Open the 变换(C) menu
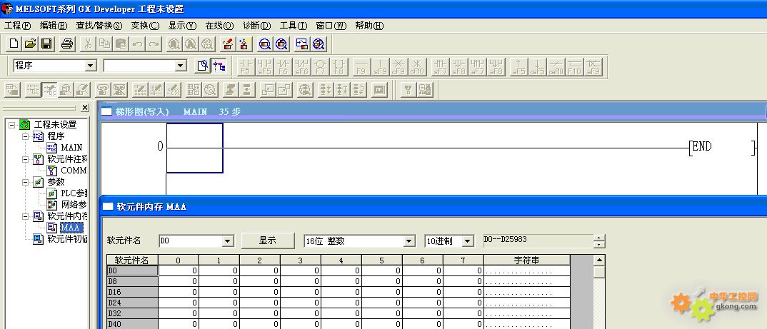Image resolution: width=767 pixels, height=329 pixels. click(145, 26)
